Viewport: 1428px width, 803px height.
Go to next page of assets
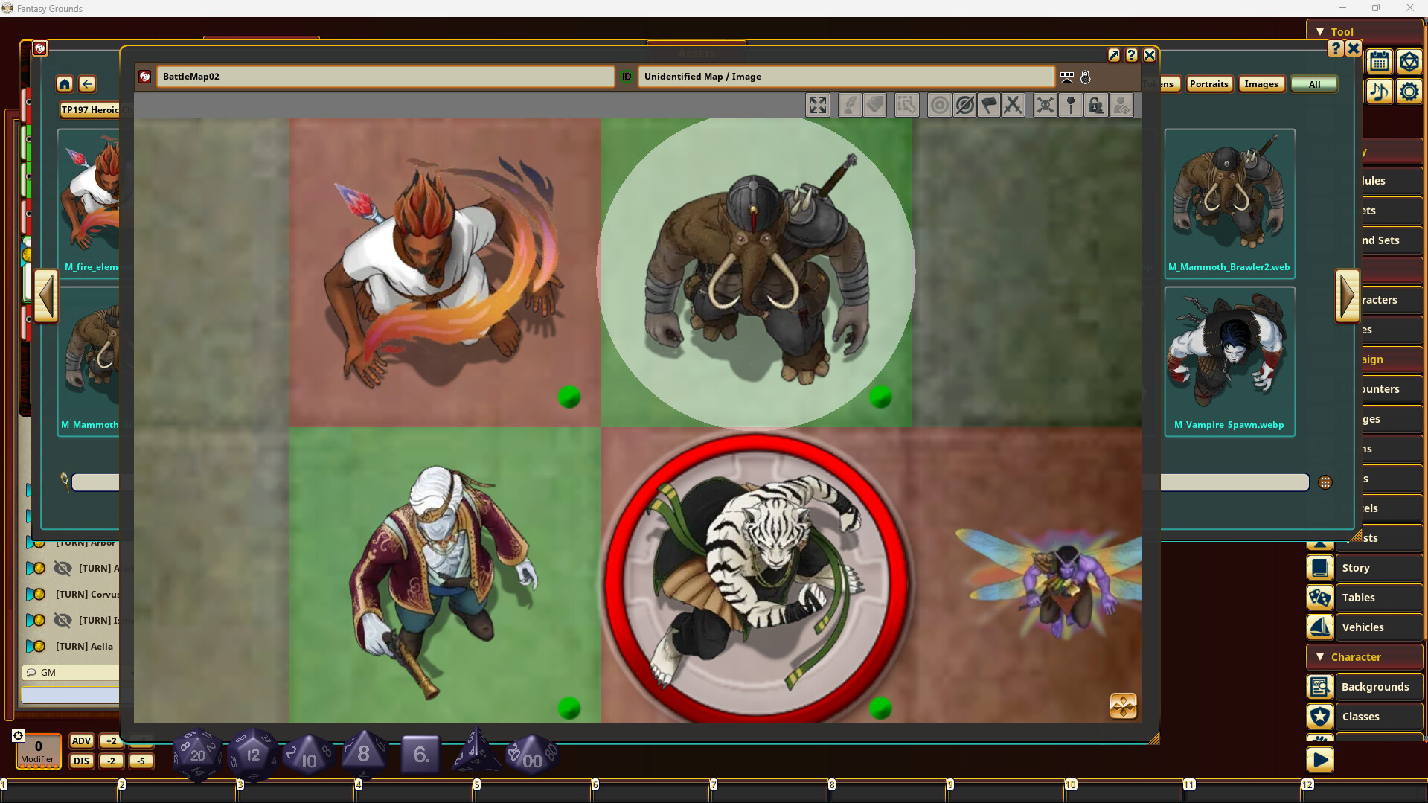1348,296
